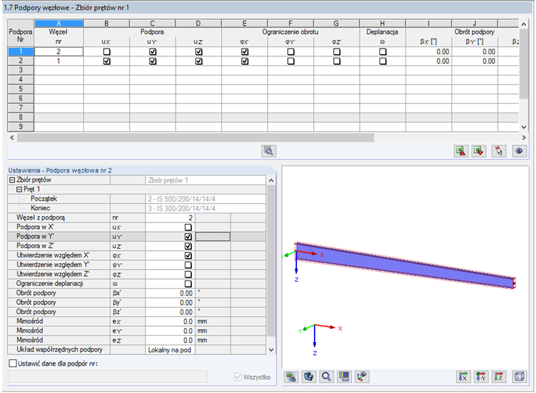Click the Excel export icon with red up arrow
The height and width of the screenshot is (393, 536).
click(x=461, y=151)
